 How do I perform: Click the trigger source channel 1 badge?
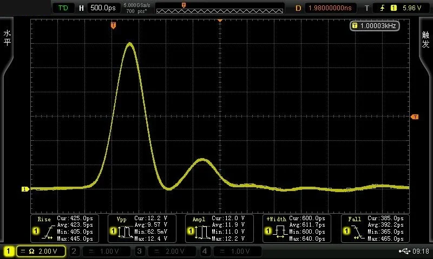point(393,8)
